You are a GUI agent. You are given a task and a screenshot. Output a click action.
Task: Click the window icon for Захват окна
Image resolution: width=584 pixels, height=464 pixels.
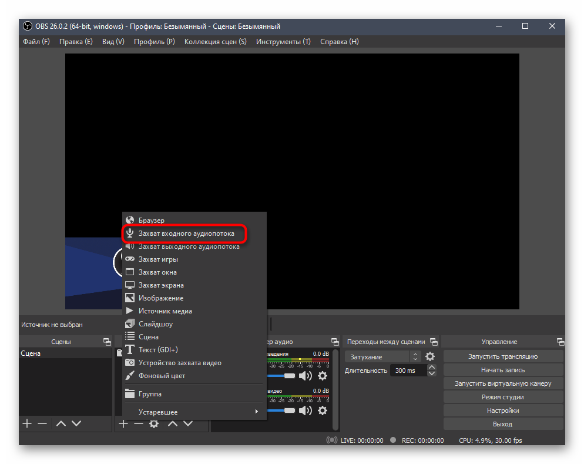130,272
